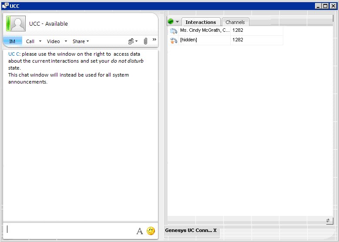Viewport: 339px width, 242px height.
Task: Close the Genesys UC Connector tab
Action: [215, 230]
